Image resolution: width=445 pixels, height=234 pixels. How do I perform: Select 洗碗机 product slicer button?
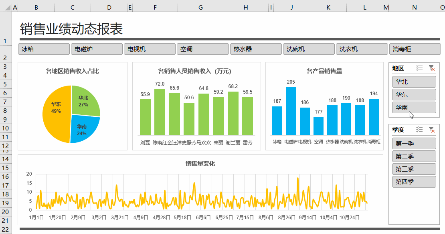click(309, 49)
